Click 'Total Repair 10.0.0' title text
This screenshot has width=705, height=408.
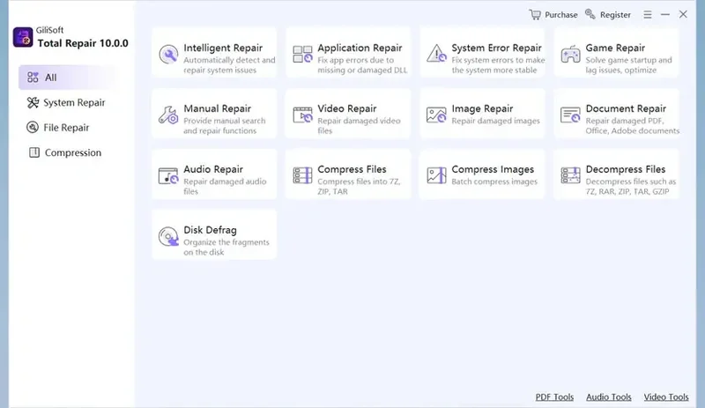(x=83, y=43)
